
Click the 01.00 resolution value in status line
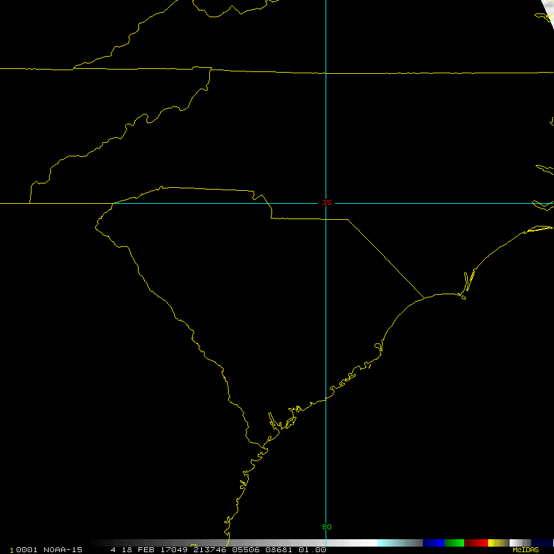[x=313, y=550]
